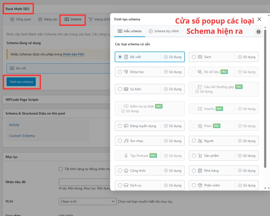Click the Khóa học graduation icon
This screenshot has height=216, width=270.
126,72
